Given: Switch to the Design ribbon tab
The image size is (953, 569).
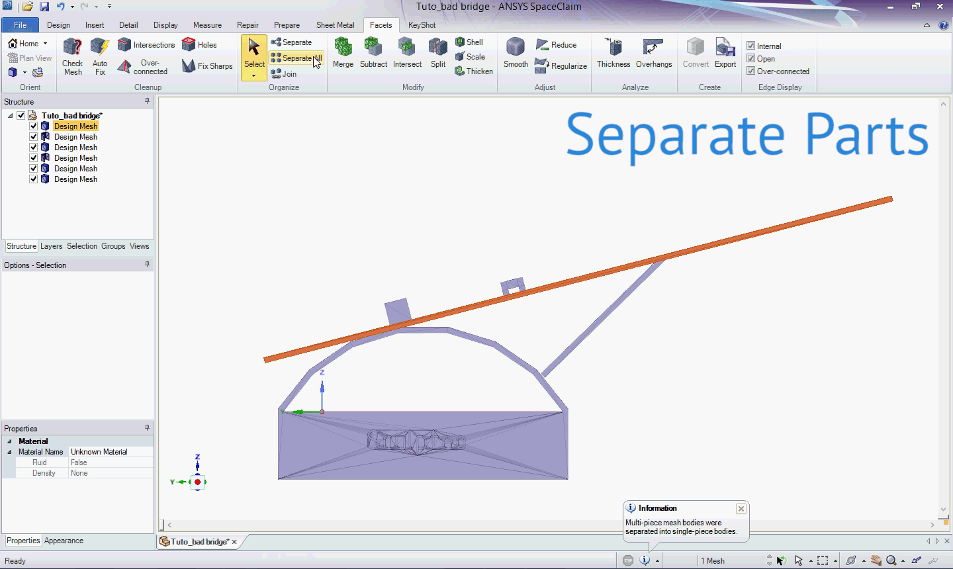Looking at the screenshot, I should (x=58, y=25).
